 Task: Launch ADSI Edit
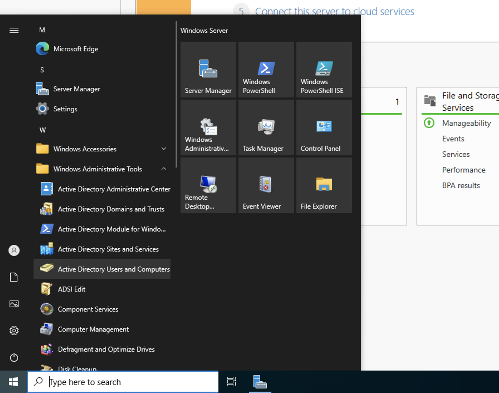tap(102, 289)
